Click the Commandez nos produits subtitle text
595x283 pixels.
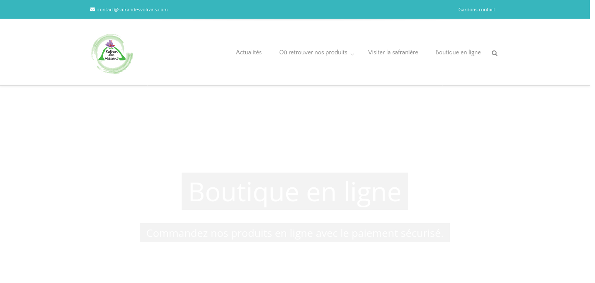pos(294,233)
